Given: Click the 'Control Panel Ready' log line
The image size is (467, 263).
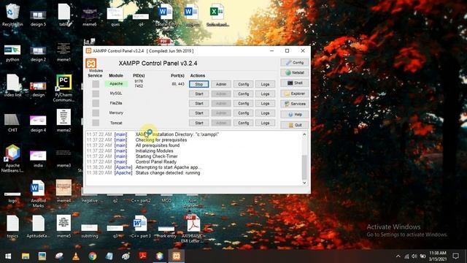Looking at the screenshot, I should (x=155, y=162).
